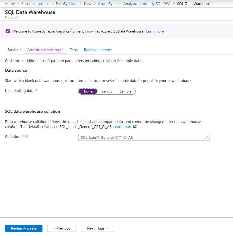Screen dimensions: 233x236
Task: Click the blue Review + create button
Action: [24, 228]
